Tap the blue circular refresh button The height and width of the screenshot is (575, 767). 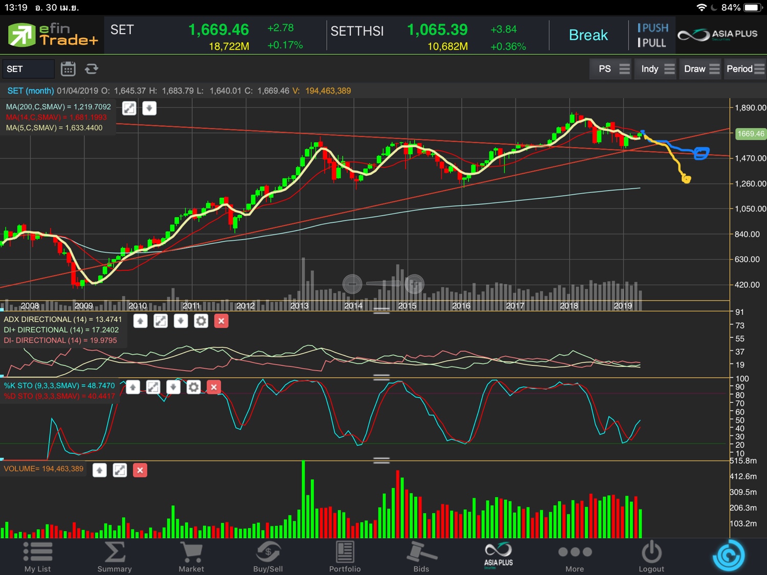728,556
